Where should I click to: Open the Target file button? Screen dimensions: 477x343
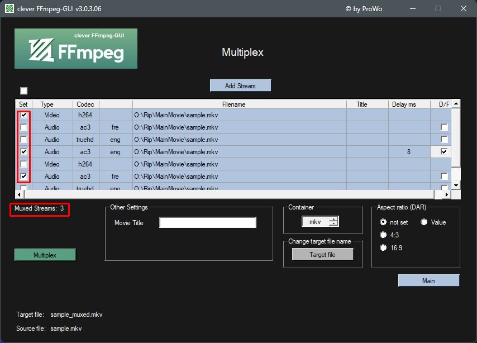[322, 254]
